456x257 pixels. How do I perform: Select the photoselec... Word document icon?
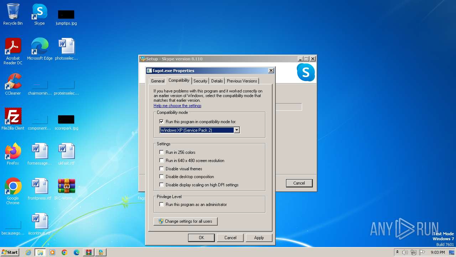(66, 49)
